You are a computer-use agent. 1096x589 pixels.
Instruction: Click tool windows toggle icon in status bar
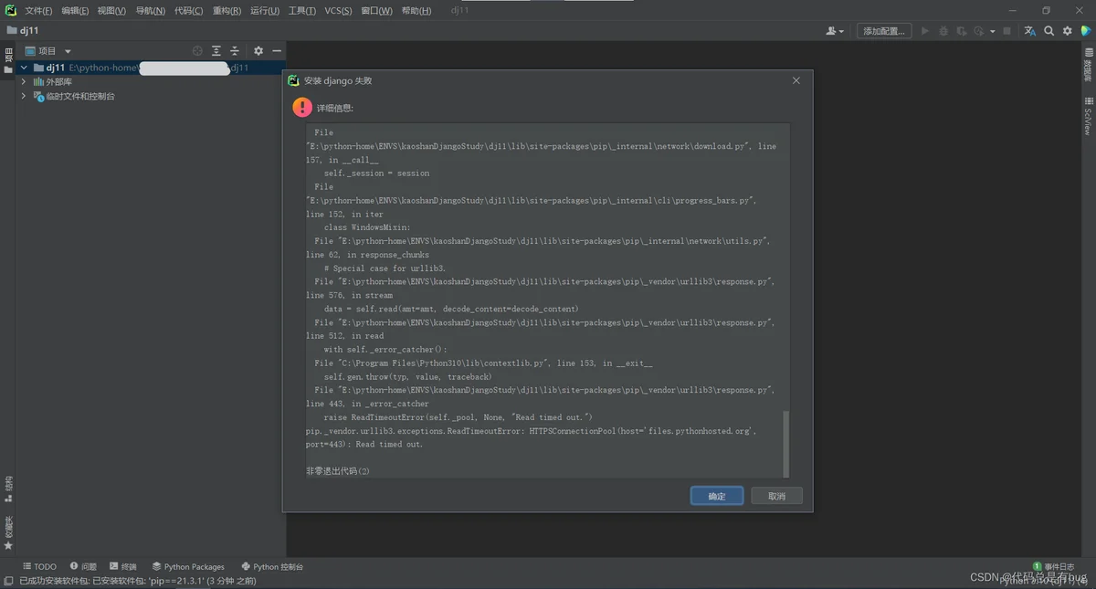pos(8,581)
